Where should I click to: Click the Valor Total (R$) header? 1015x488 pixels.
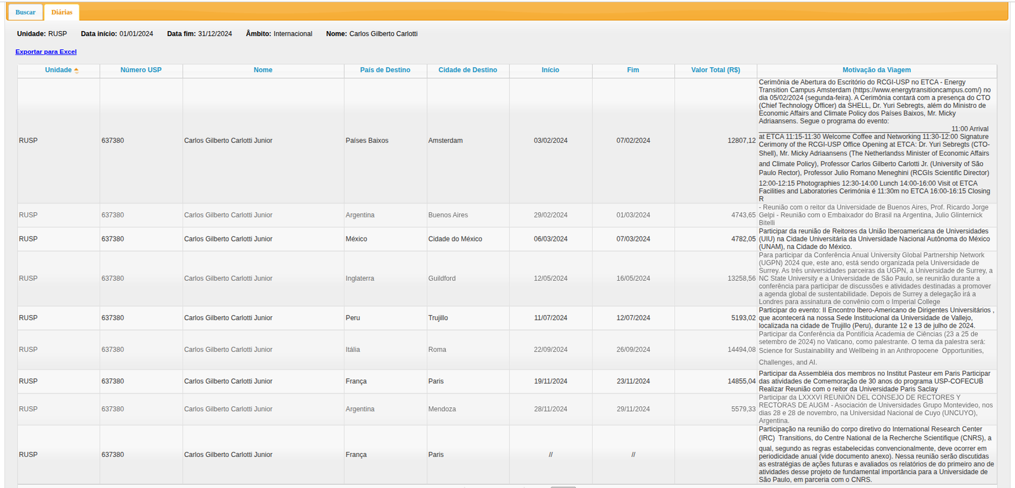716,70
